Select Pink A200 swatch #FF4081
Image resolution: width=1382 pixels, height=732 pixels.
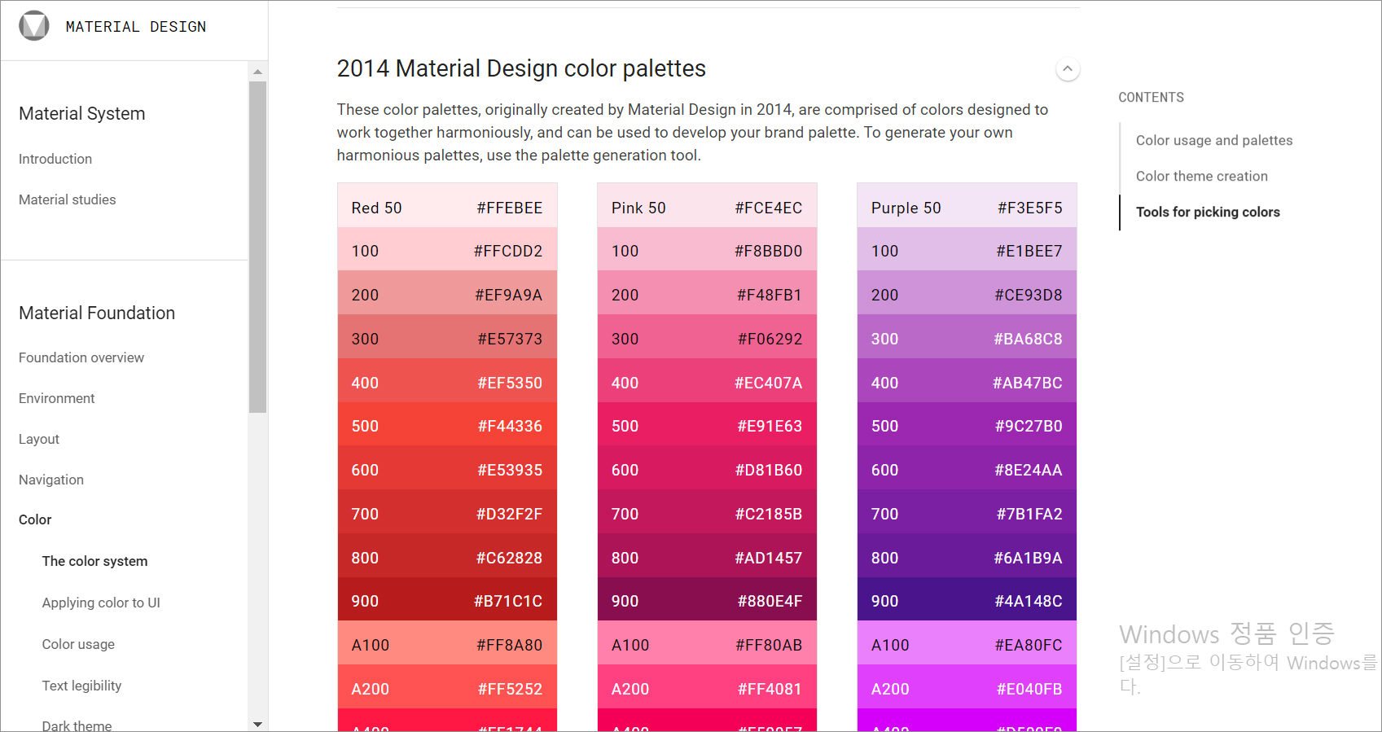(707, 687)
